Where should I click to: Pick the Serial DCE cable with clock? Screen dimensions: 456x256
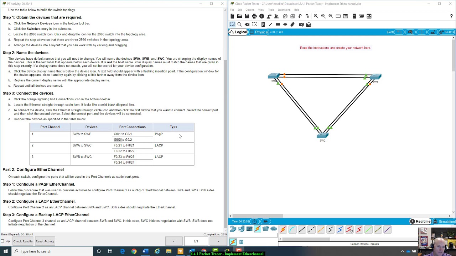349,230
